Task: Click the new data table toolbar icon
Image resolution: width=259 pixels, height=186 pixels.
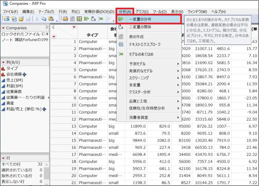Action: tap(7, 19)
